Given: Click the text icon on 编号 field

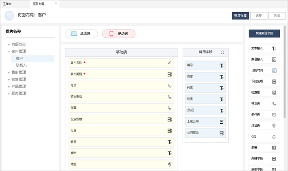Looking at the screenshot, I should [x=221, y=65].
